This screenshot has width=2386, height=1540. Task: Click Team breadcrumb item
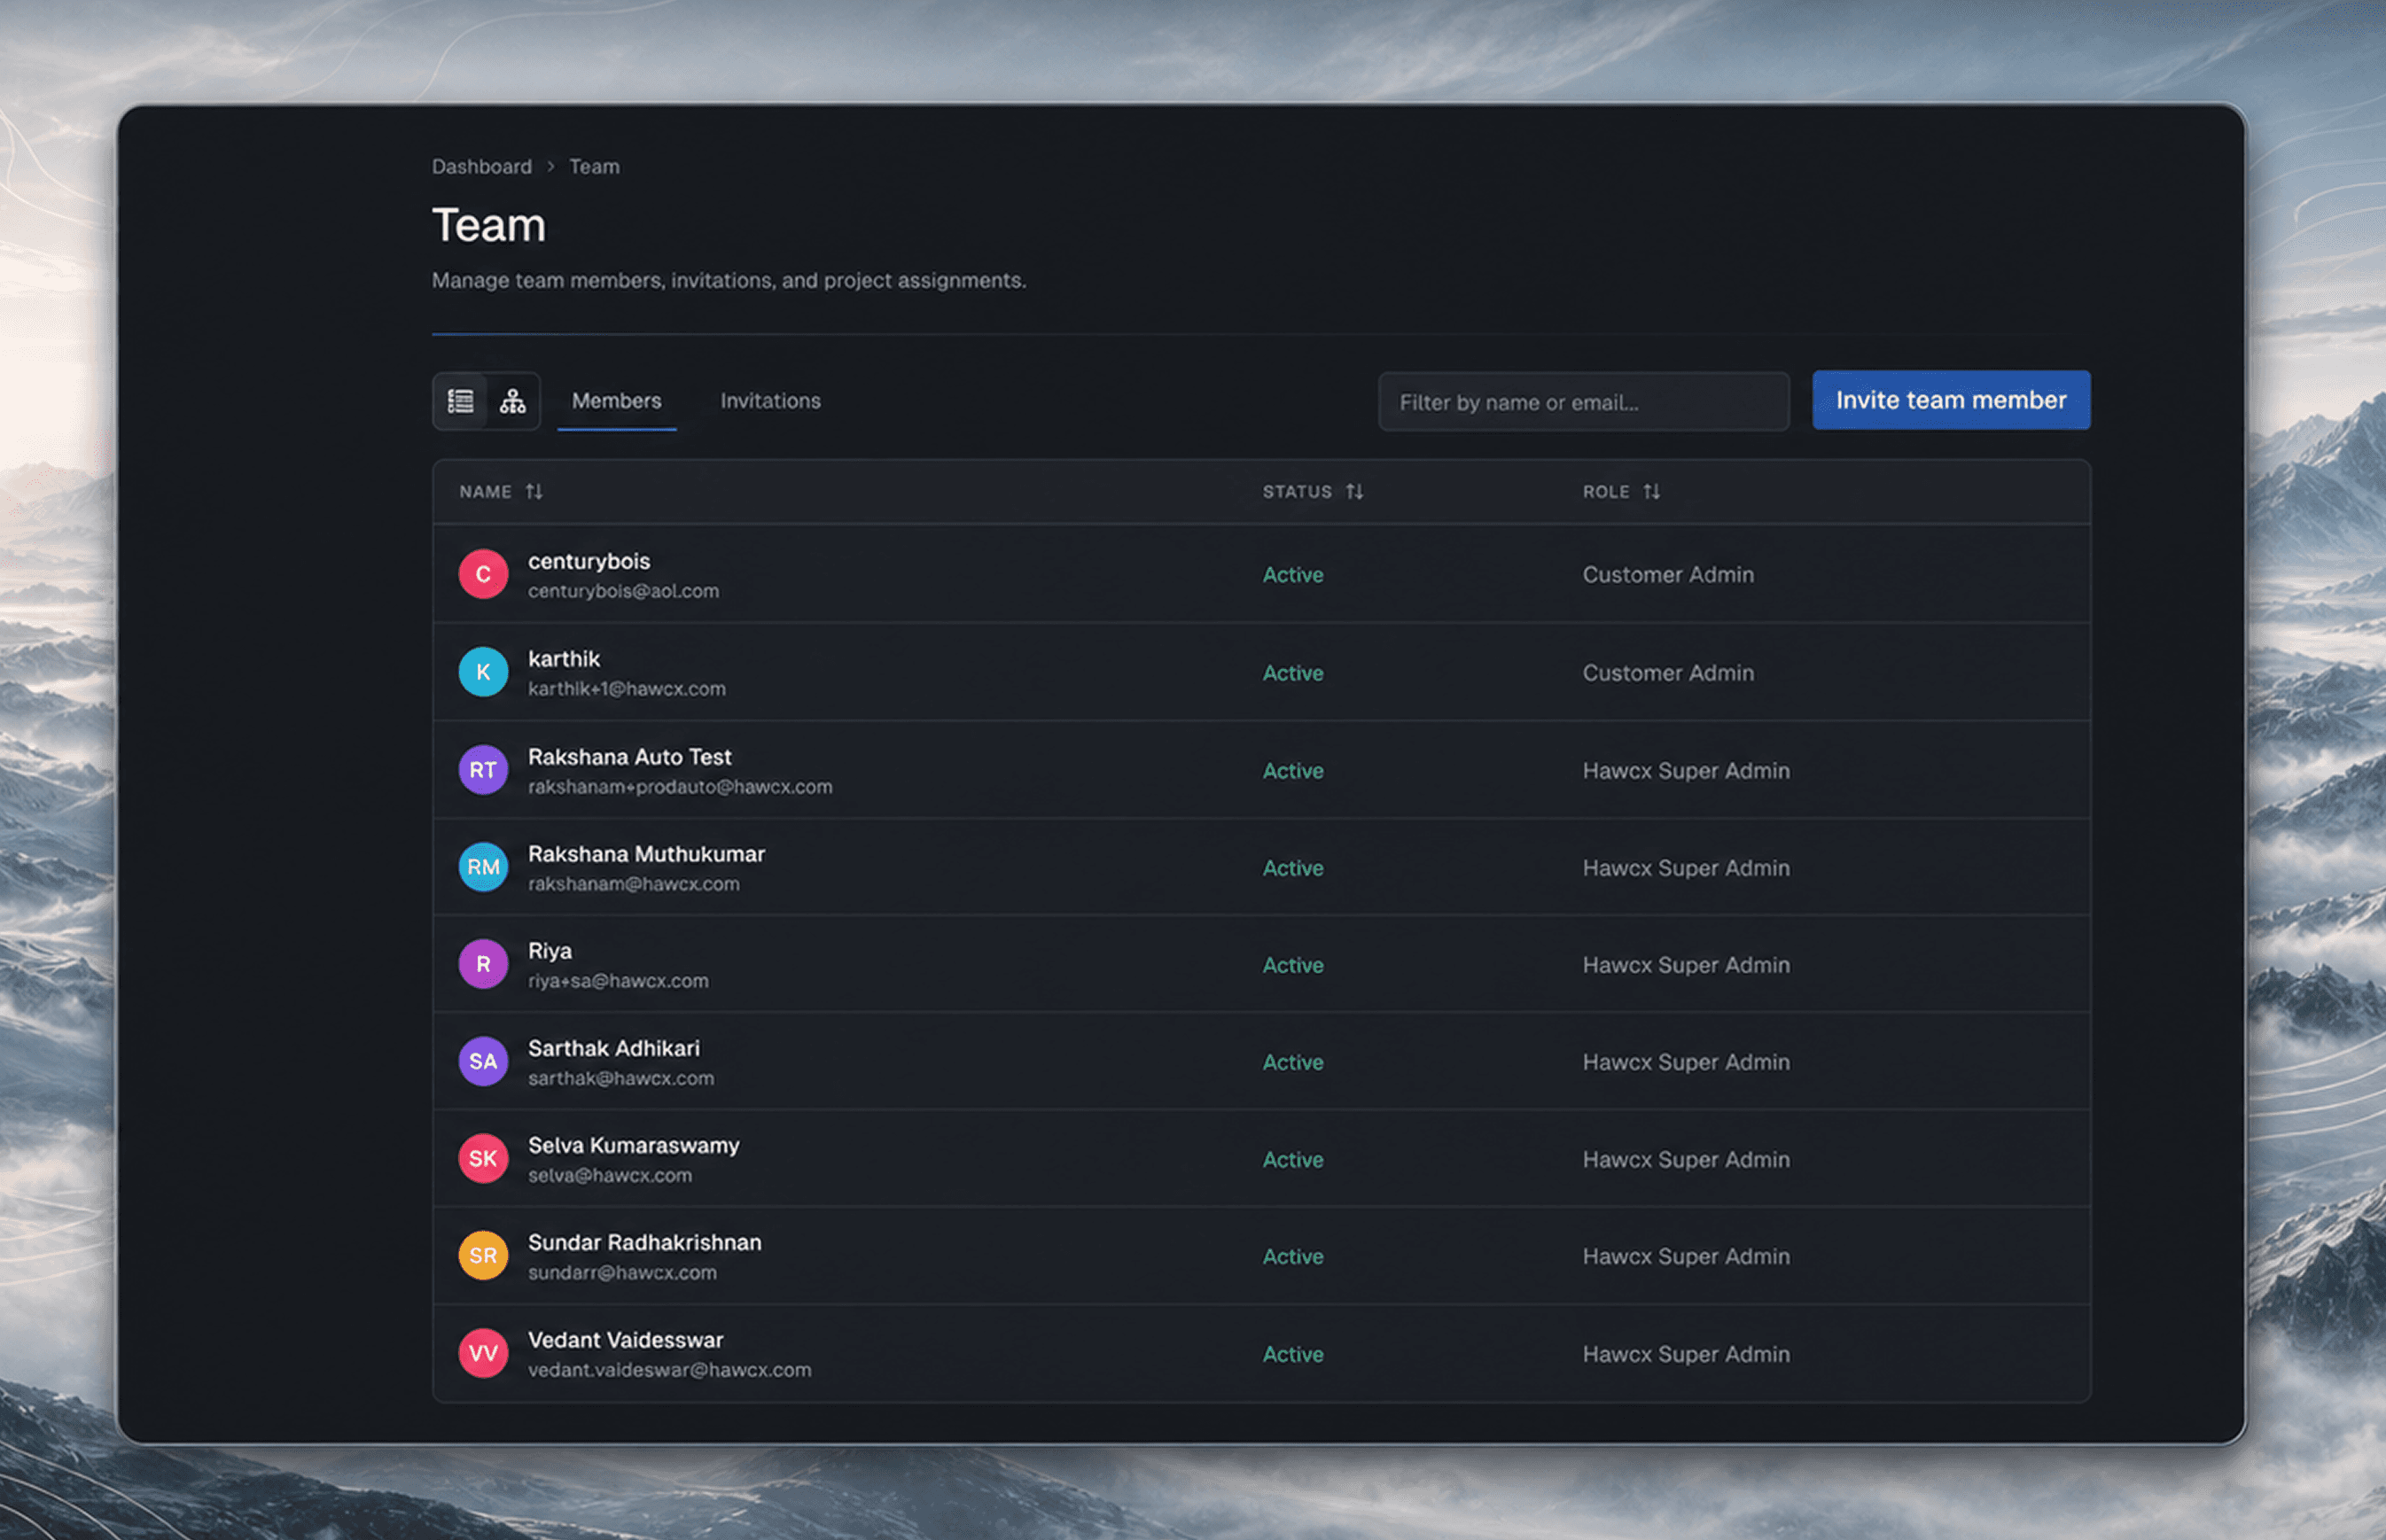tap(594, 167)
